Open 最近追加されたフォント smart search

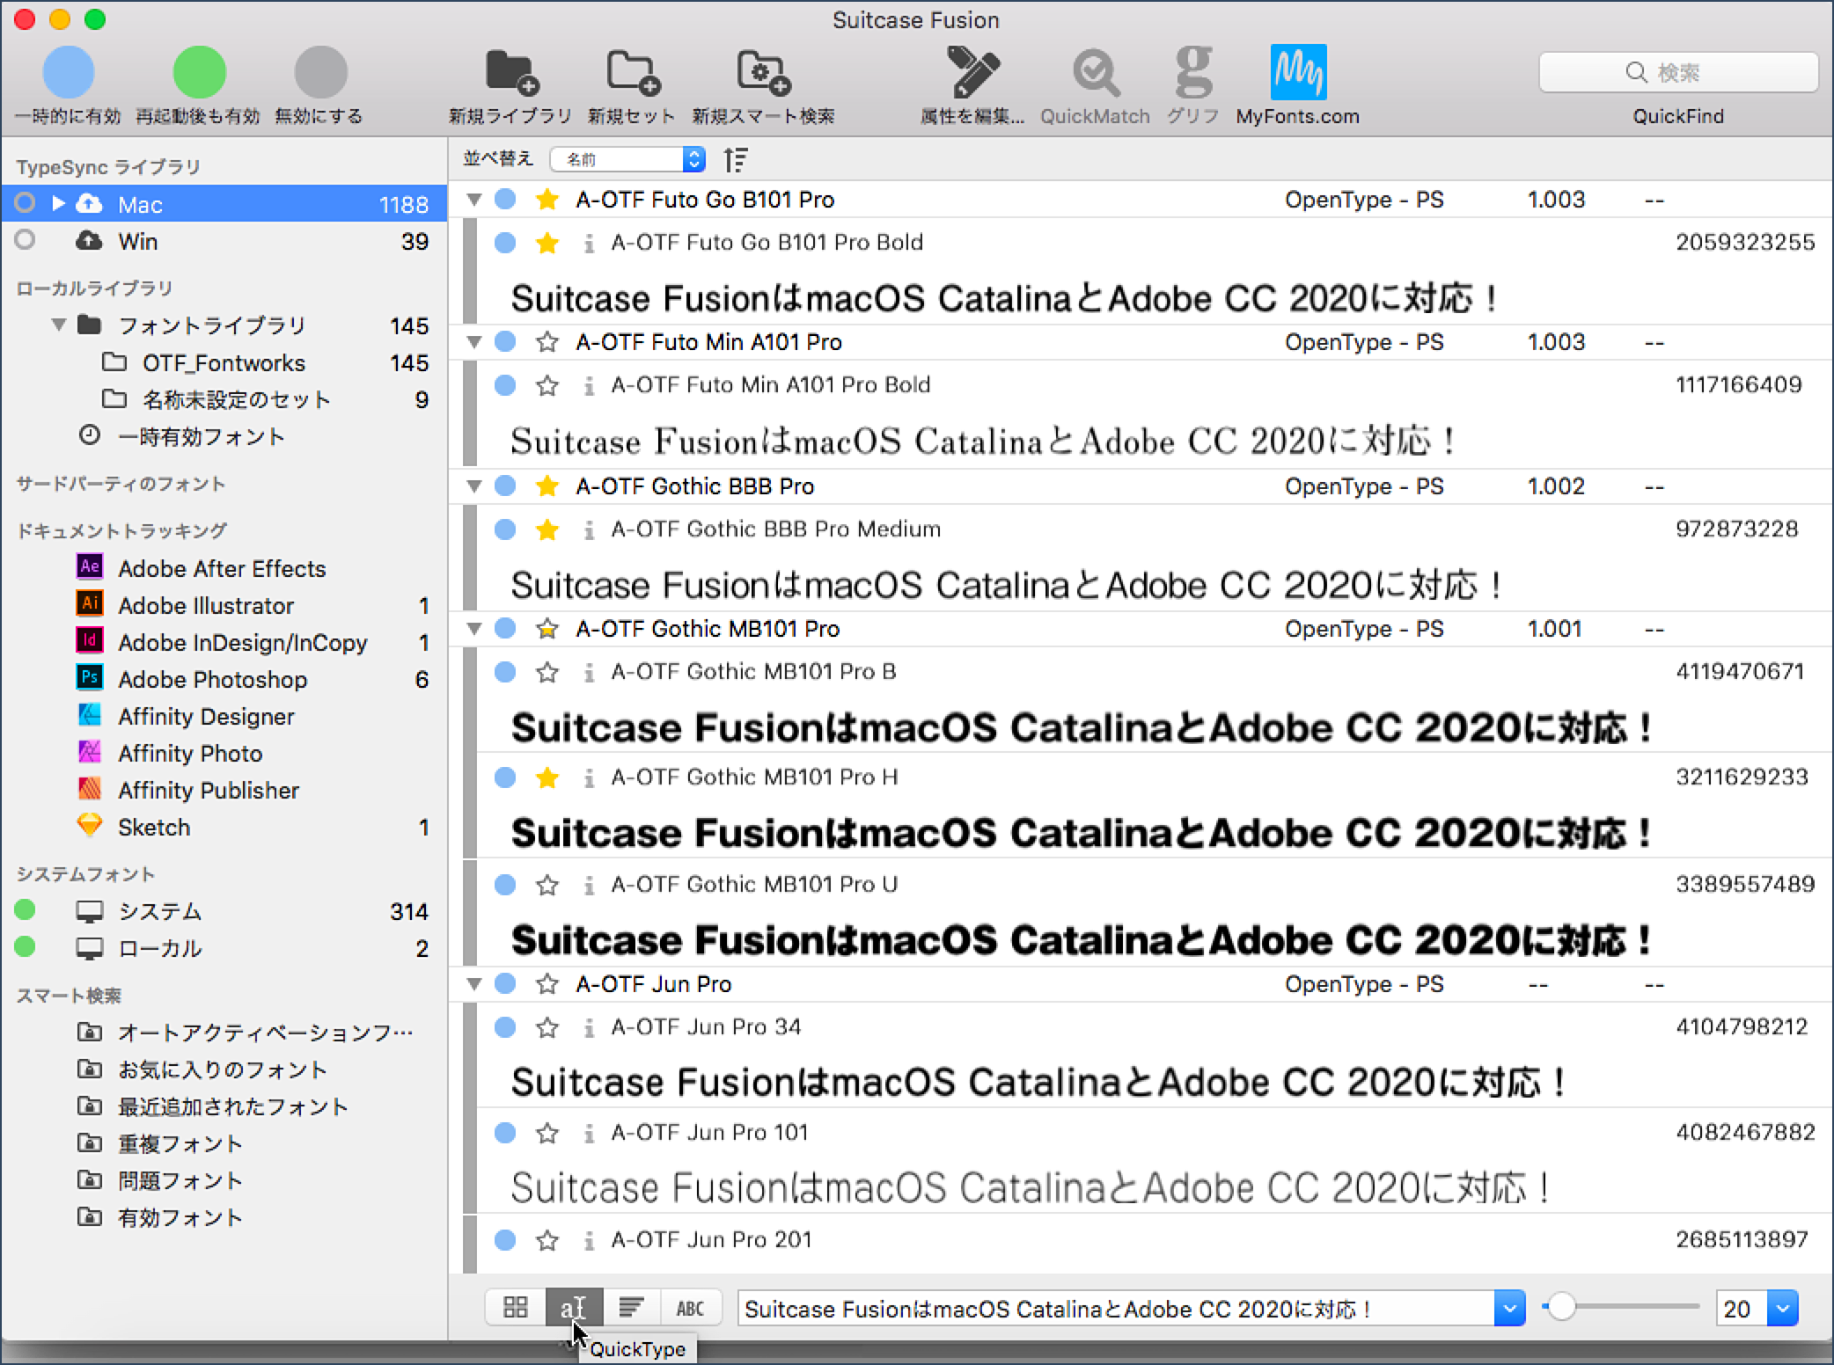pyautogui.click(x=232, y=1106)
